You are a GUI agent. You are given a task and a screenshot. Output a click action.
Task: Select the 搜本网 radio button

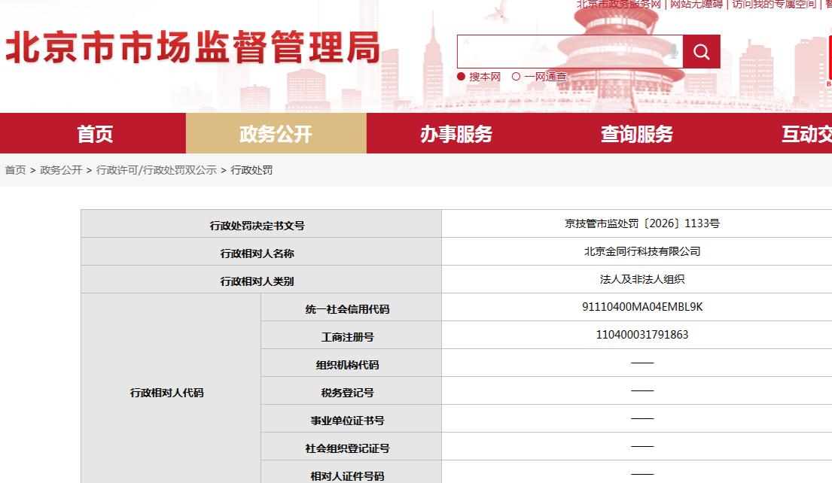[461, 76]
